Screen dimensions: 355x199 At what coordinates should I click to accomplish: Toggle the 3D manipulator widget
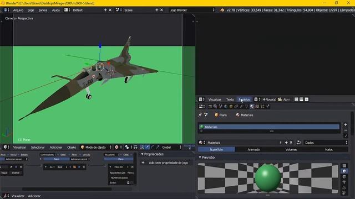click(x=142, y=147)
